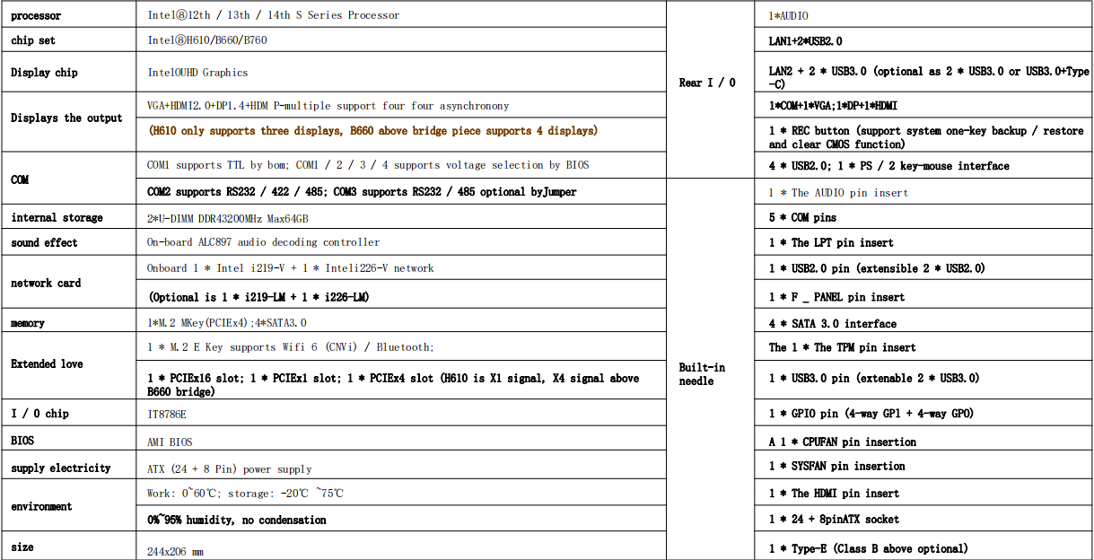Select the 'COM2 supports RS232 / 422 / 485' line

point(362,192)
